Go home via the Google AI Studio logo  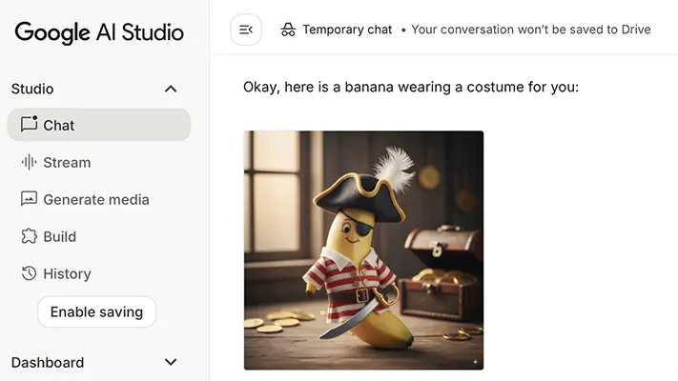click(x=99, y=31)
